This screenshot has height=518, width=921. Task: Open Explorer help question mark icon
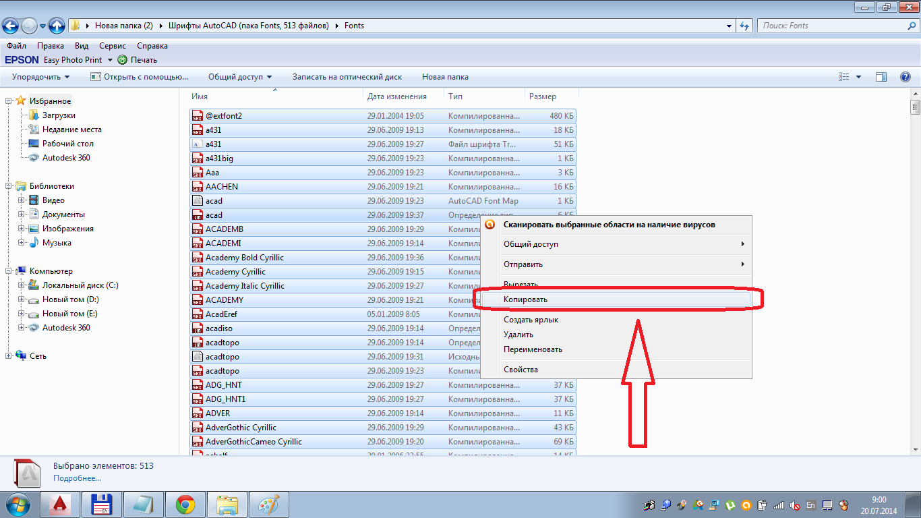pyautogui.click(x=905, y=77)
